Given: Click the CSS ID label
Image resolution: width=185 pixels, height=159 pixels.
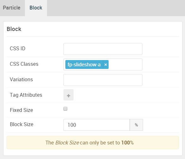Looking at the screenshot, I should click(x=18, y=48).
